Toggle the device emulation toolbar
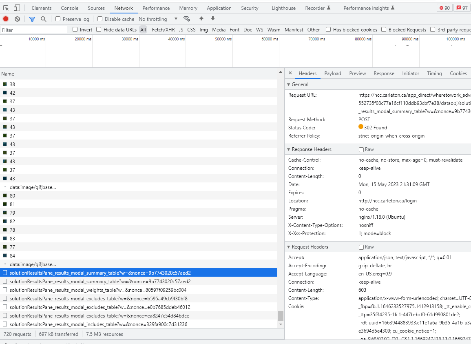The width and height of the screenshot is (471, 344). pos(16,7)
